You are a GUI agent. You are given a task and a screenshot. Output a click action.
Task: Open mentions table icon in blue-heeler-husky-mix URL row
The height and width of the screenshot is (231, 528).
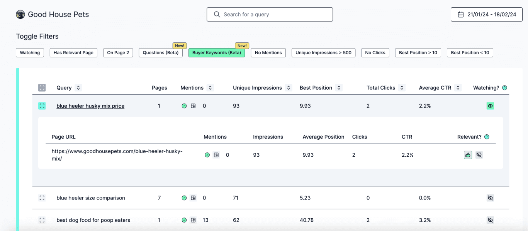216,155
